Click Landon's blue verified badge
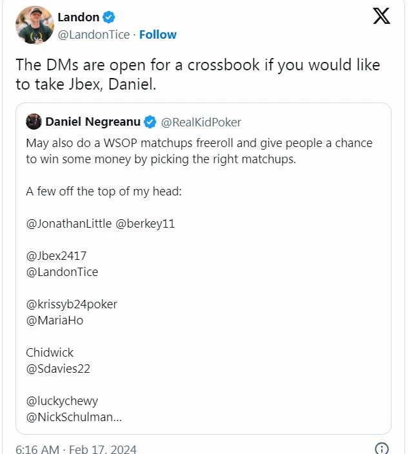The image size is (418, 454). (x=109, y=17)
